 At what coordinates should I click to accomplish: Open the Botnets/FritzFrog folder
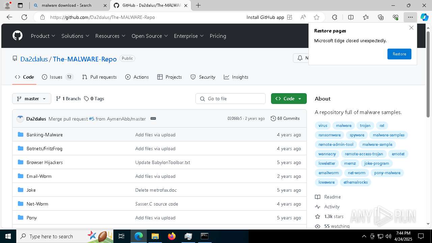[x=44, y=148]
